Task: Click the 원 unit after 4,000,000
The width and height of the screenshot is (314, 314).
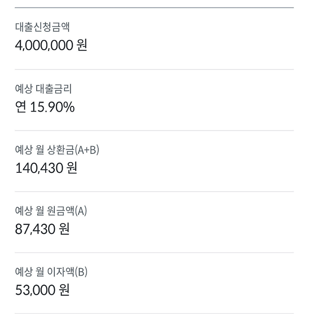Action: (x=82, y=45)
